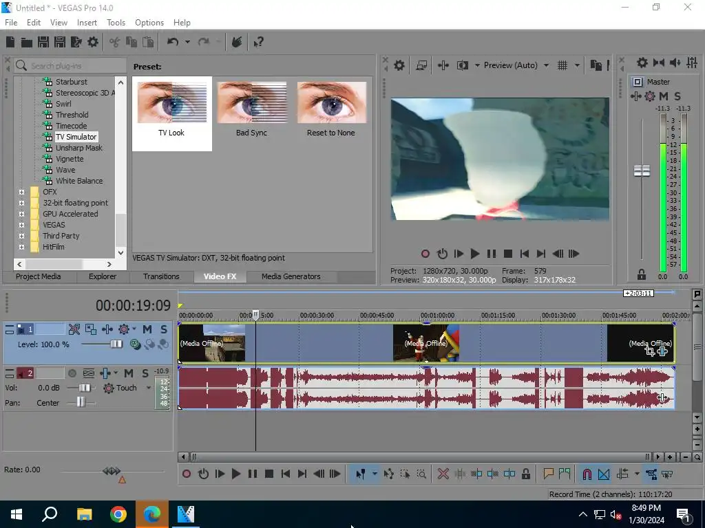
Task: Open Master bus audio properties gear
Action: 642,63
